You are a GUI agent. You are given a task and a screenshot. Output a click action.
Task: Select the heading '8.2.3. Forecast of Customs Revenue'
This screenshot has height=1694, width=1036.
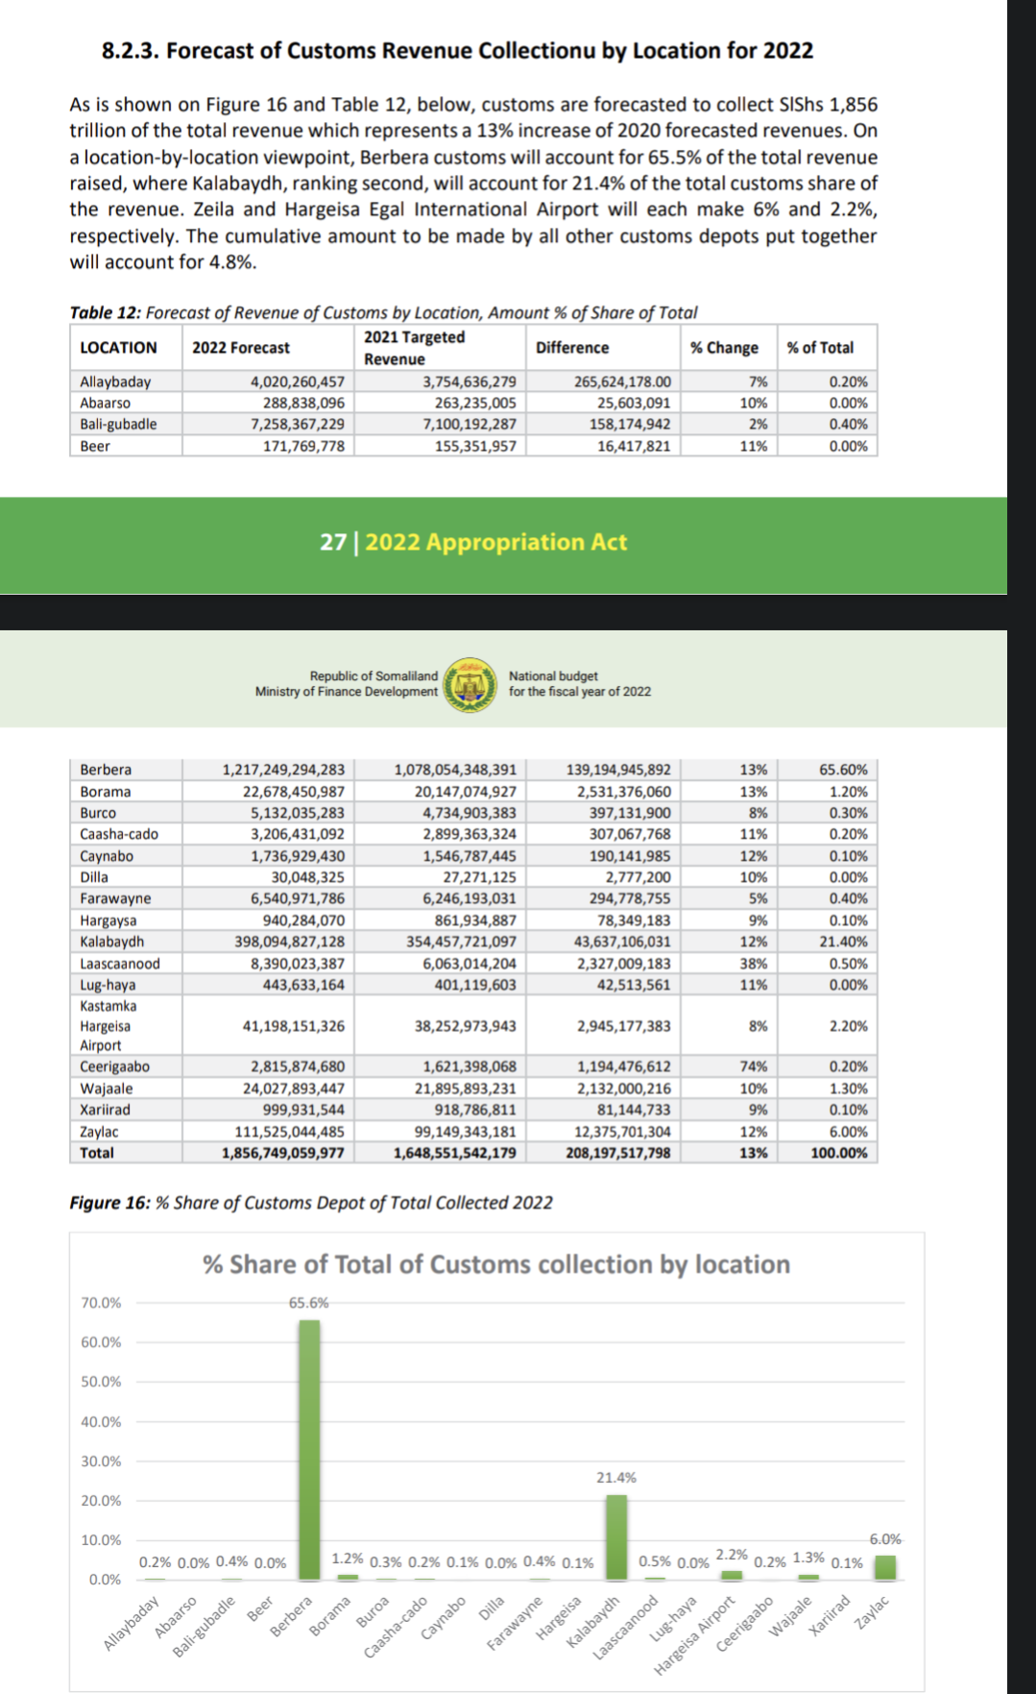tap(457, 51)
